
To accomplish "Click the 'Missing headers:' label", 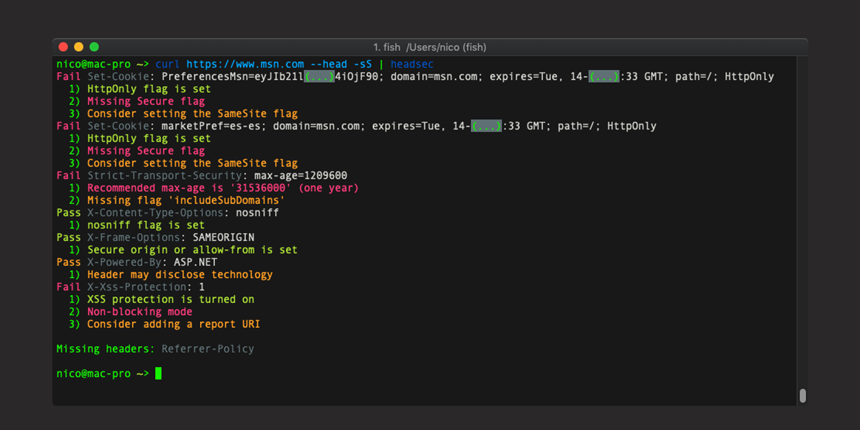I will click(x=105, y=349).
